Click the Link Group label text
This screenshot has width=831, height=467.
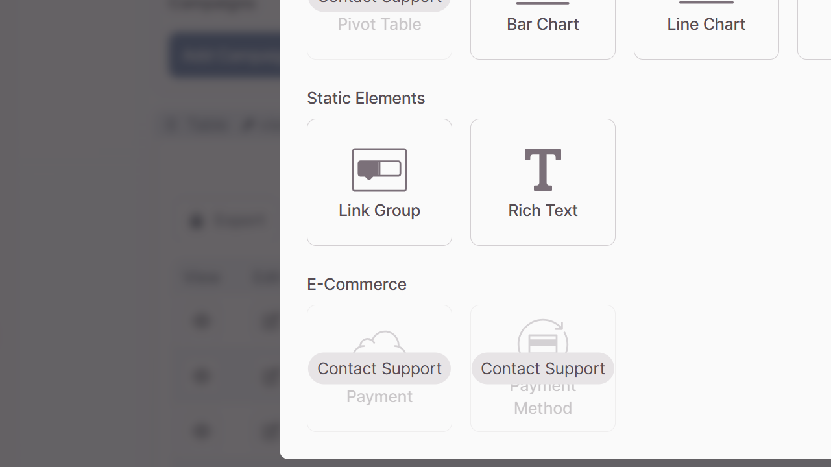tap(379, 210)
